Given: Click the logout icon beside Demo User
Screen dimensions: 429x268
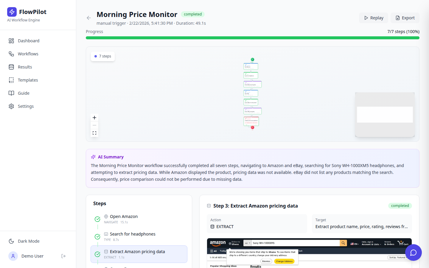Looking at the screenshot, I should click(x=63, y=256).
